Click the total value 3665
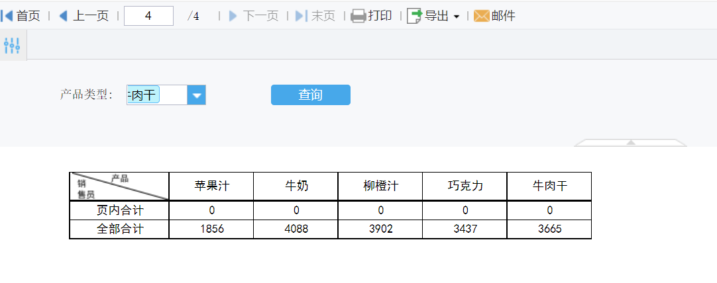 click(549, 229)
